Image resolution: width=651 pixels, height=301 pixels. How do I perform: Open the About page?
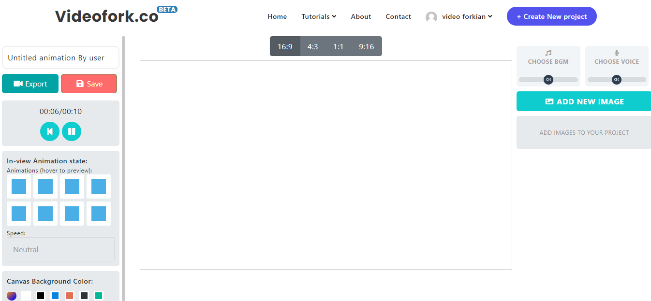tap(361, 16)
